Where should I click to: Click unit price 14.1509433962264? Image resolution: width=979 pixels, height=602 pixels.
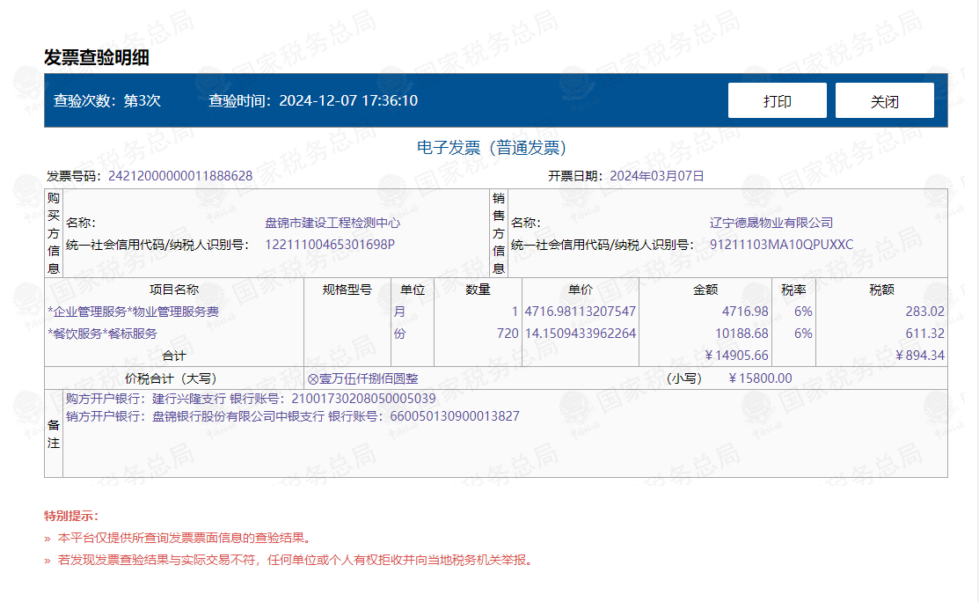[580, 334]
